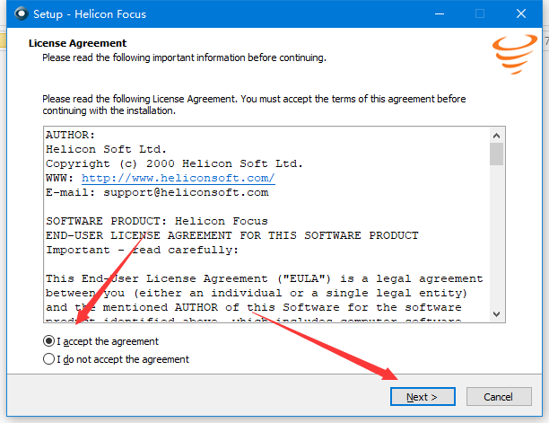This screenshot has height=423, width=549.
Task: Click the "AUTHOR:" line in license
Action: [x=70, y=135]
